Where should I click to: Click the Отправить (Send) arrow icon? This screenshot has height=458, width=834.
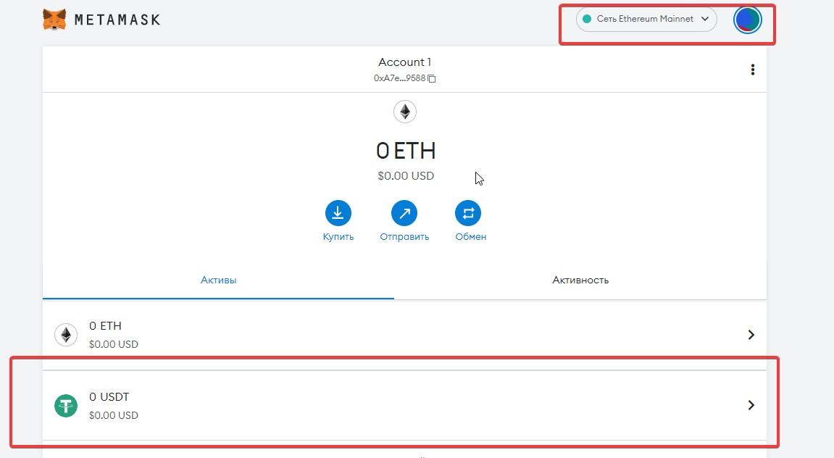404,212
